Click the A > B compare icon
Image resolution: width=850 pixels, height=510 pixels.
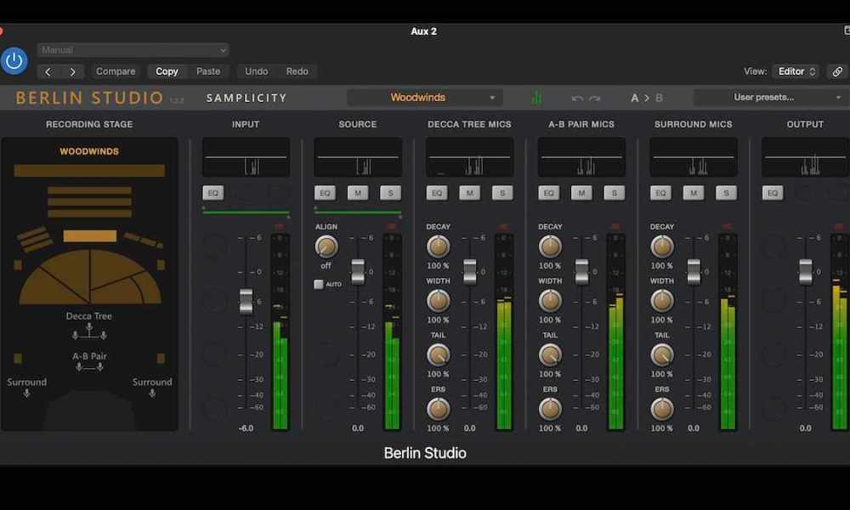[646, 98]
